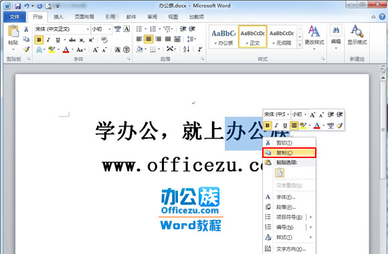Open 字体(F)... from context menu
Screen dimensions: 388x254
click(x=289, y=197)
